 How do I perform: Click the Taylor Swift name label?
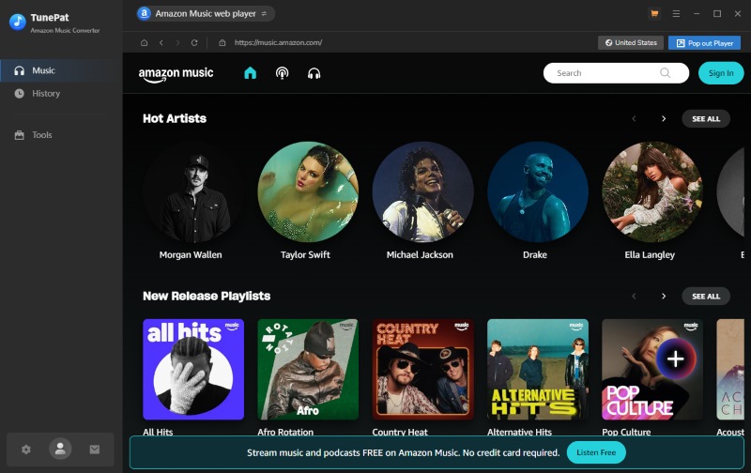(x=305, y=254)
